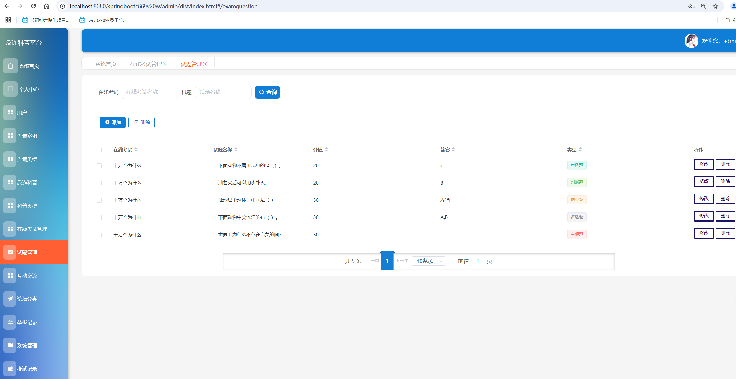Check the row for 世界上为什么不存在完美的圆
This screenshot has height=379, width=736.
[99, 235]
